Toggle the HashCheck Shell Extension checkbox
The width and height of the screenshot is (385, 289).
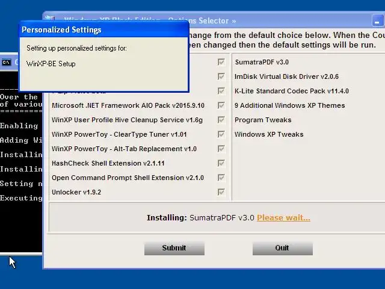pos(221,163)
